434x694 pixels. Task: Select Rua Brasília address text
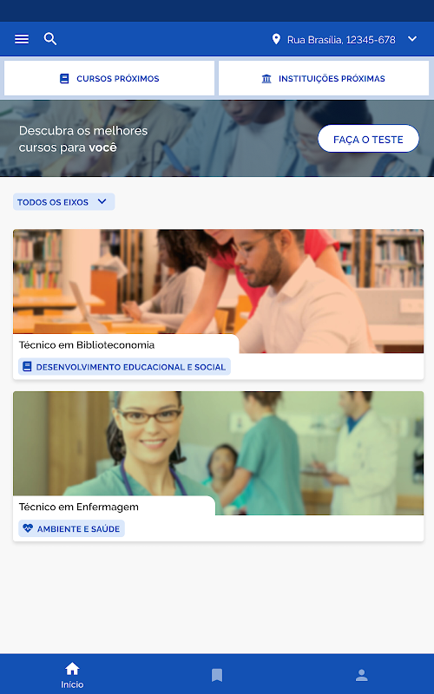pos(341,40)
